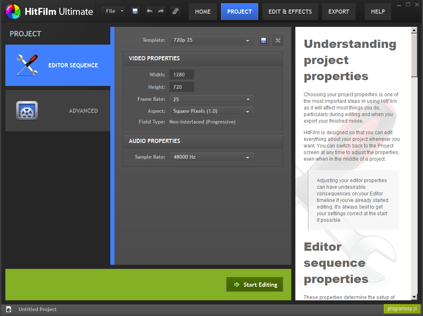Click the gear Advanced icon
Image resolution: width=423 pixels, height=316 pixels.
(x=27, y=110)
